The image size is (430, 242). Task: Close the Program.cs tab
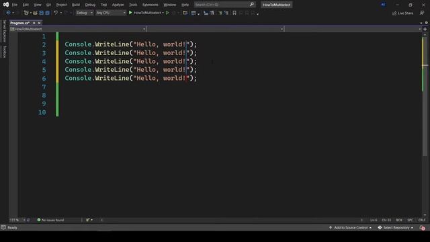click(x=39, y=23)
